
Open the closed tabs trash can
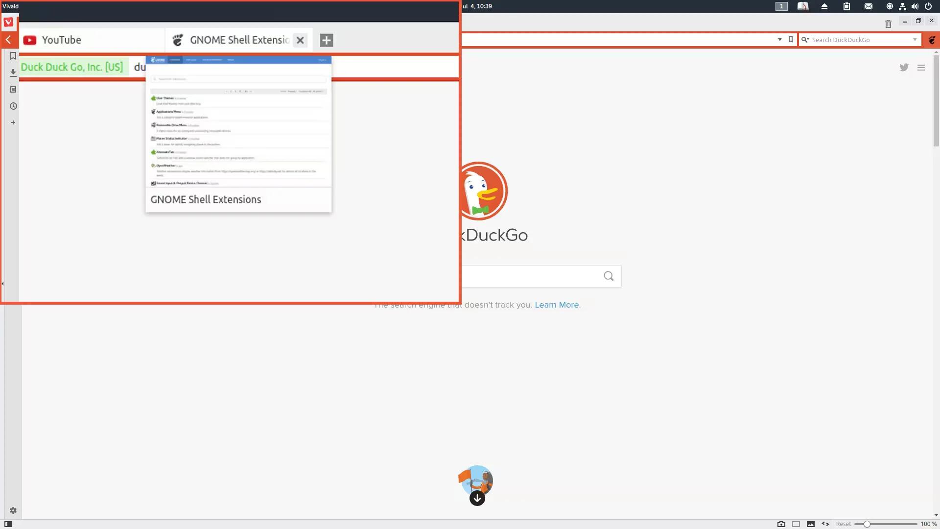click(888, 24)
